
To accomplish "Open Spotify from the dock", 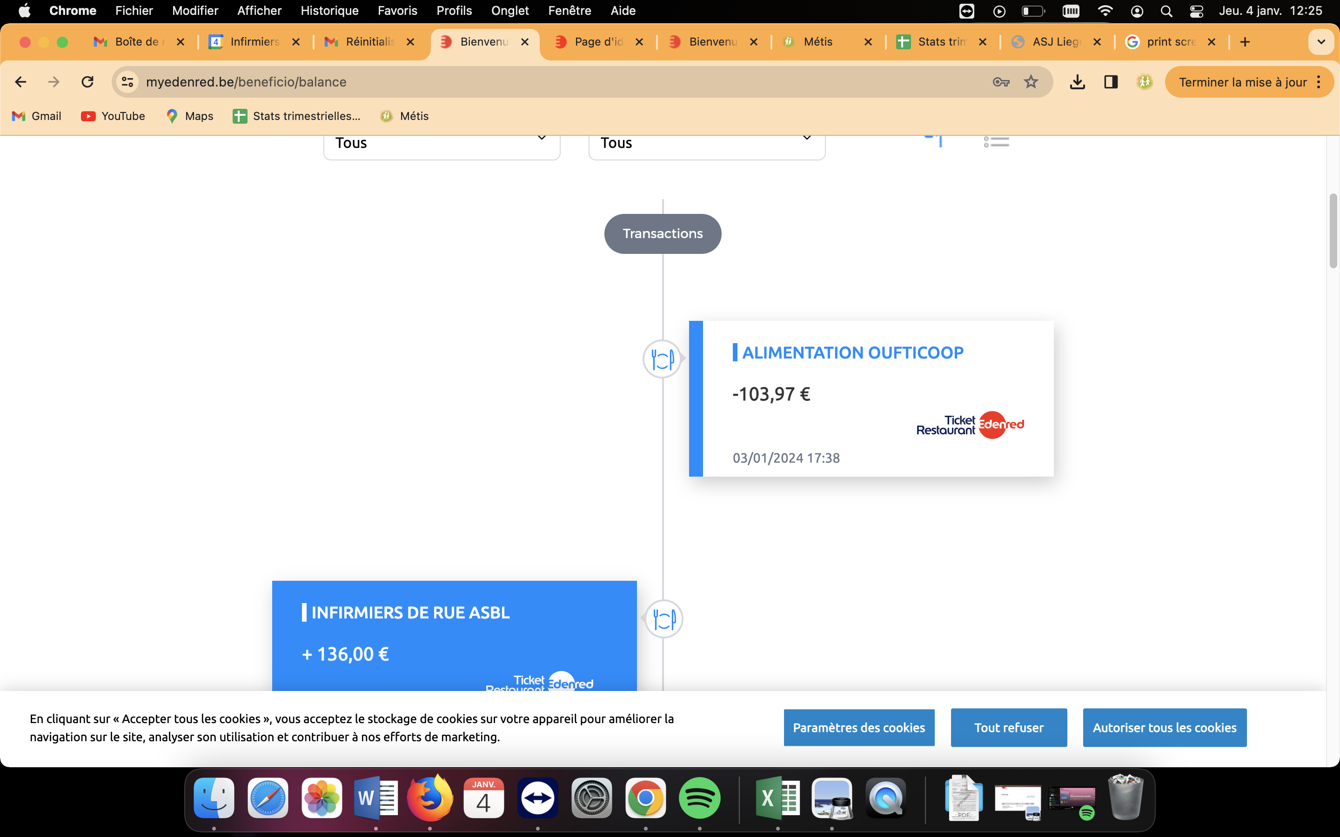I will click(x=699, y=797).
